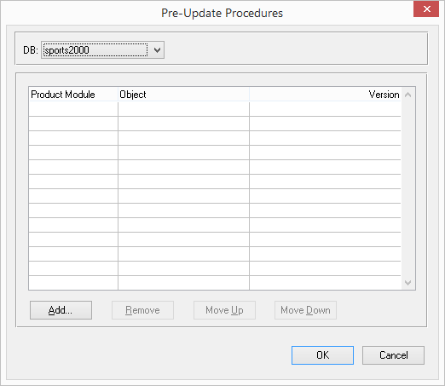Click the list scroll down arrow
This screenshot has width=445, height=386.
tap(407, 283)
